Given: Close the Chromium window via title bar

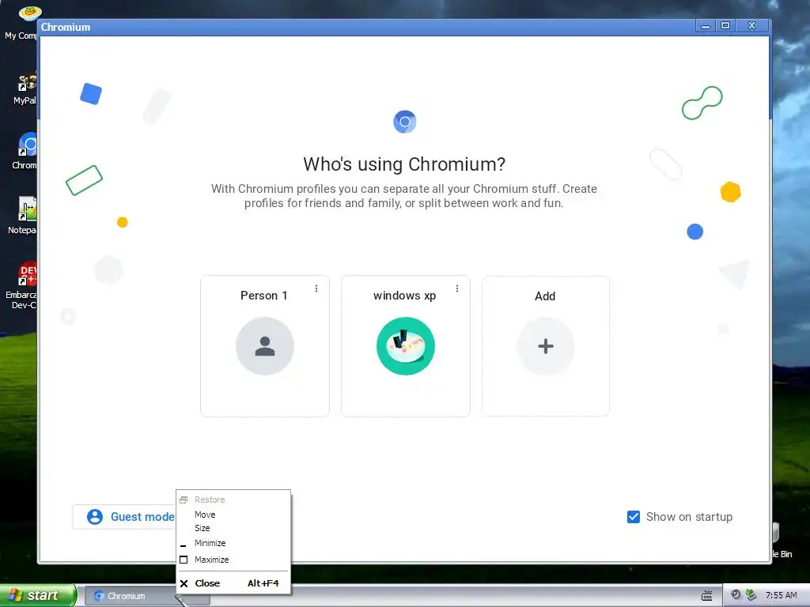Looking at the screenshot, I should 751,26.
